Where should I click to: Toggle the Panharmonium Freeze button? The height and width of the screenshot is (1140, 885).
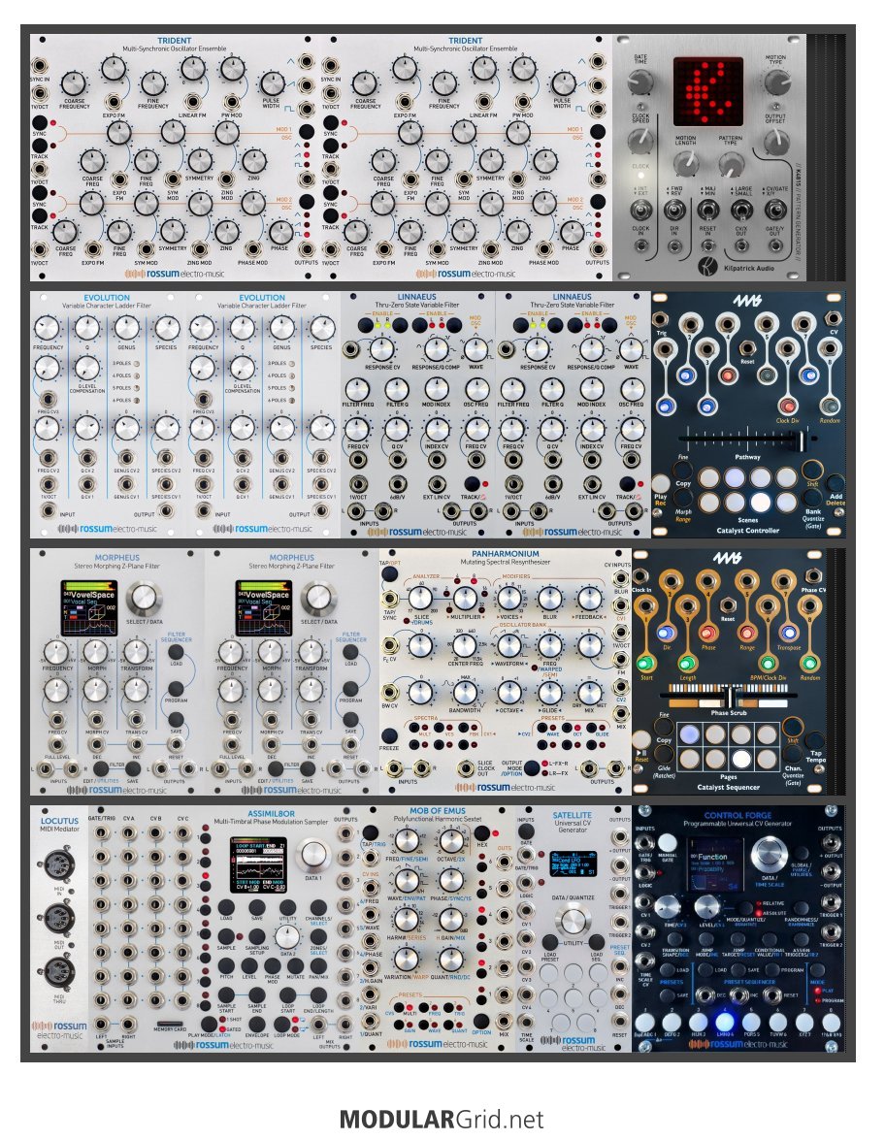(x=389, y=734)
